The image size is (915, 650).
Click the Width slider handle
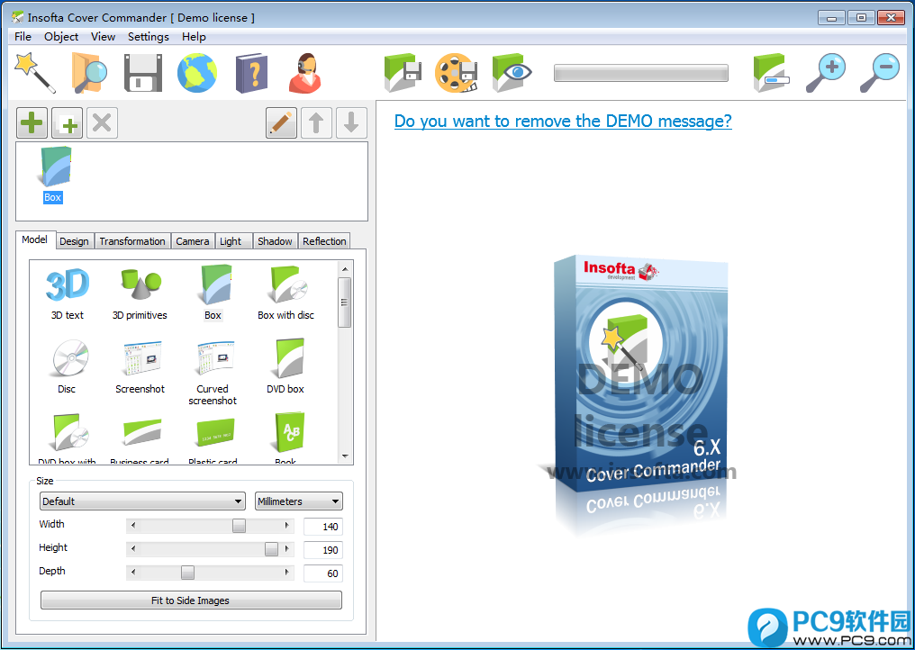click(x=239, y=526)
